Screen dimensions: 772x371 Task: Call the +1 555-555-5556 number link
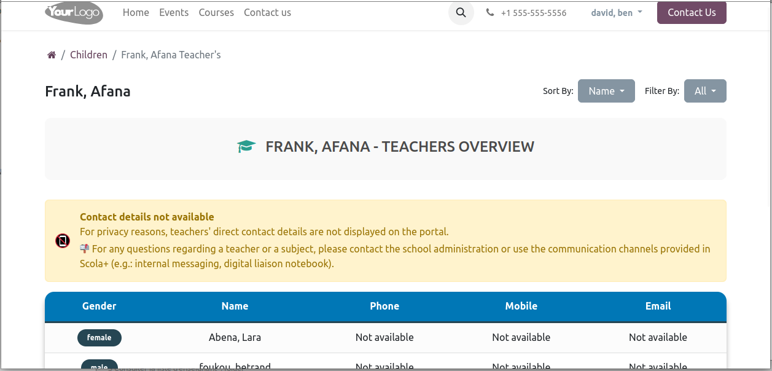[x=533, y=13]
